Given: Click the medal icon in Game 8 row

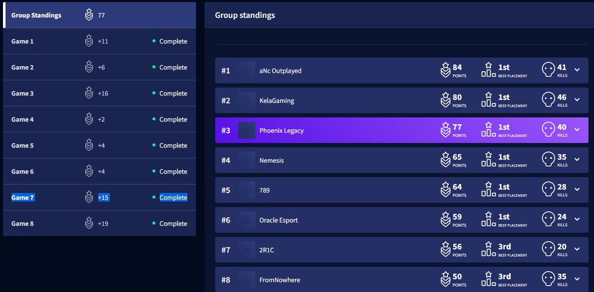Looking at the screenshot, I should (89, 223).
